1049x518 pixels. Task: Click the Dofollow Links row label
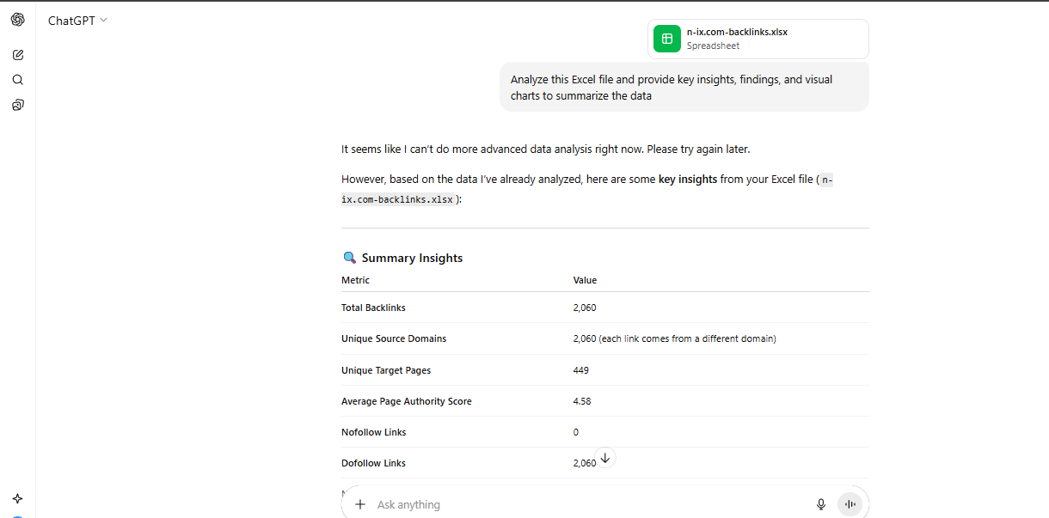(373, 463)
